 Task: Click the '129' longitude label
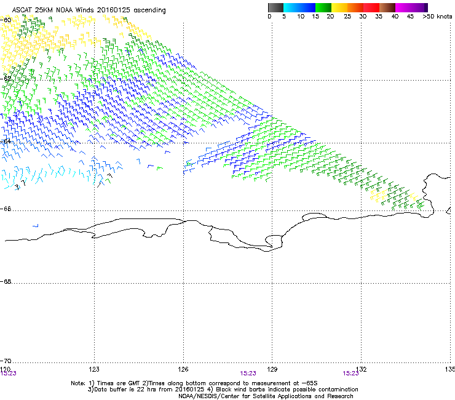(272, 369)
